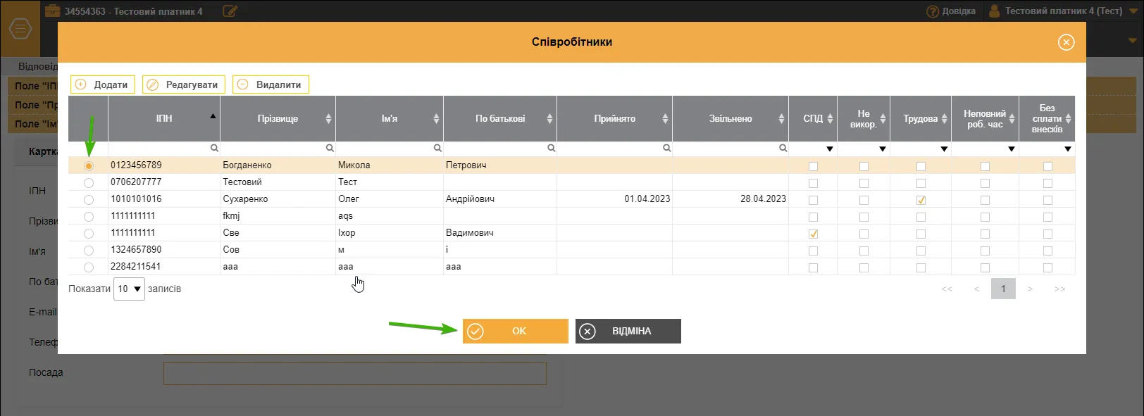This screenshot has height=416, width=1144.
Task: Sort by Прізвище column
Action: [x=328, y=119]
